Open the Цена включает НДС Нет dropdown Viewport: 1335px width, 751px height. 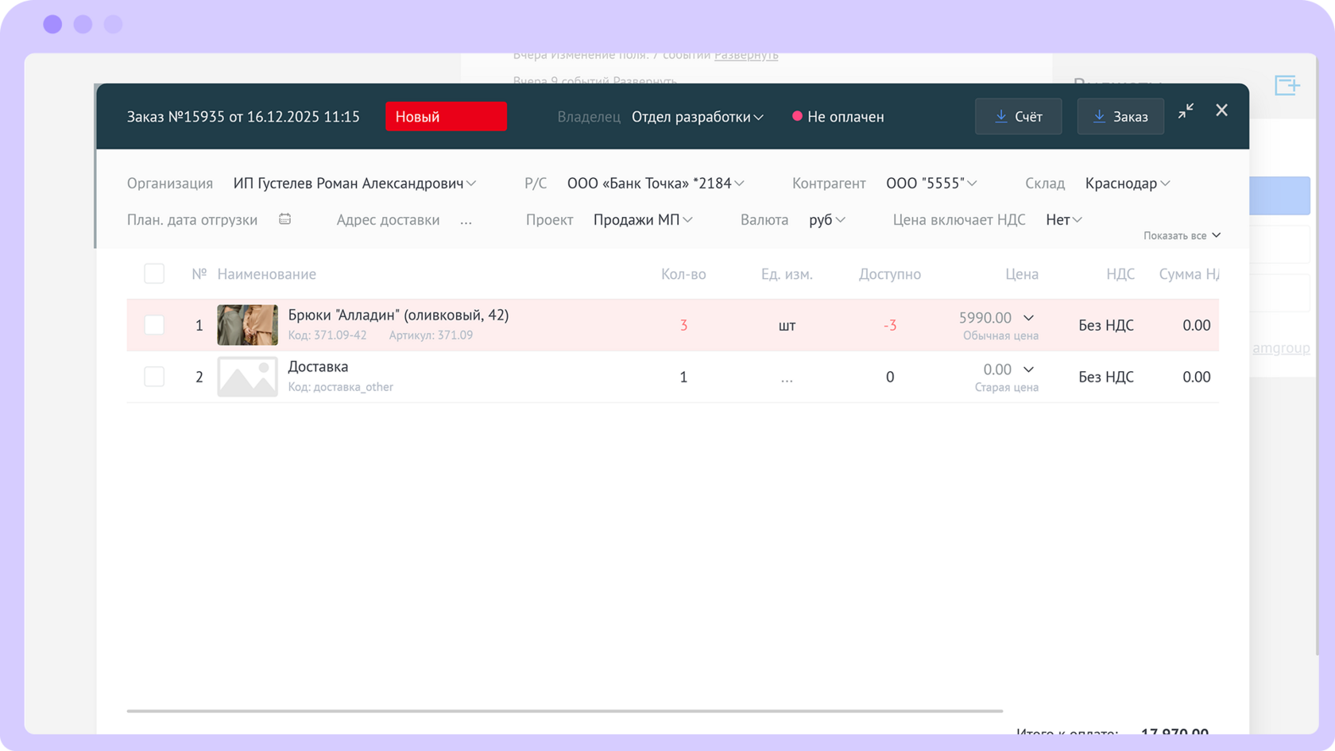tap(1064, 220)
